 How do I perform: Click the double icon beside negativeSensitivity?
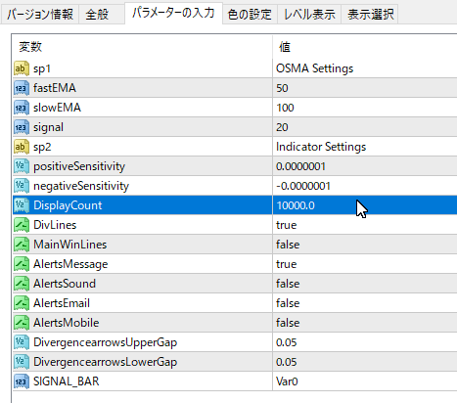tap(22, 186)
